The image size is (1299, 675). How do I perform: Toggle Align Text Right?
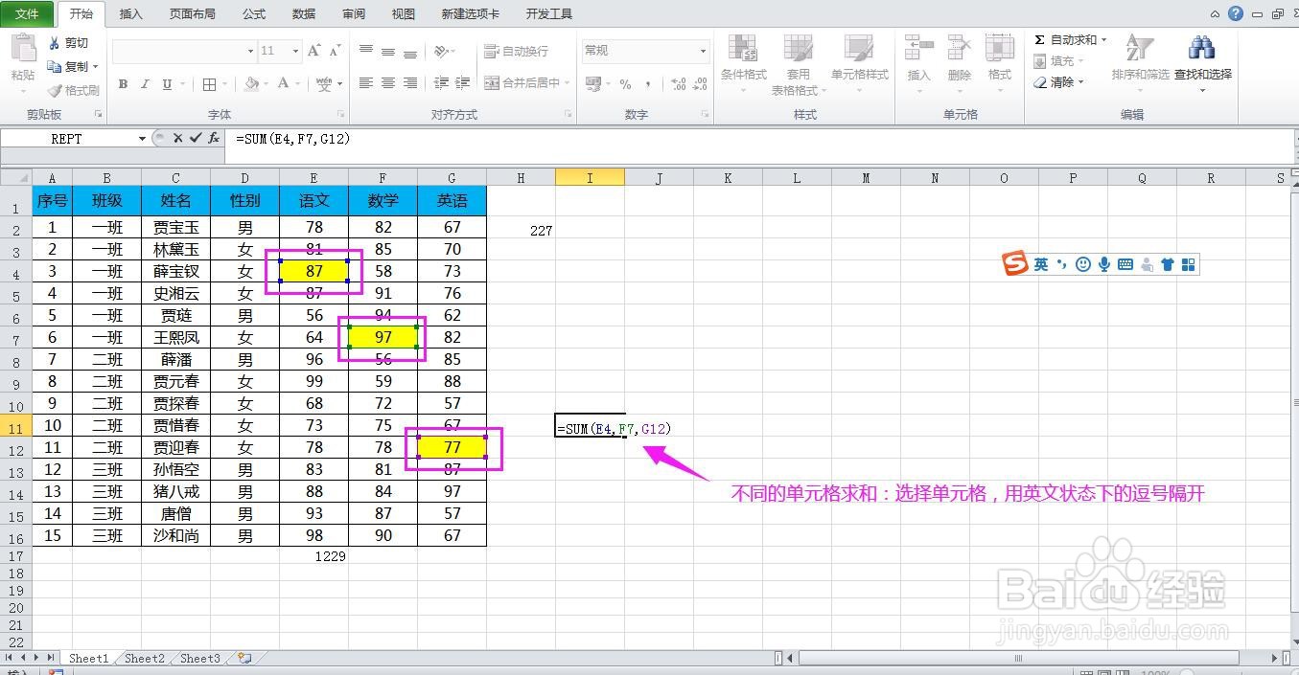pos(410,83)
